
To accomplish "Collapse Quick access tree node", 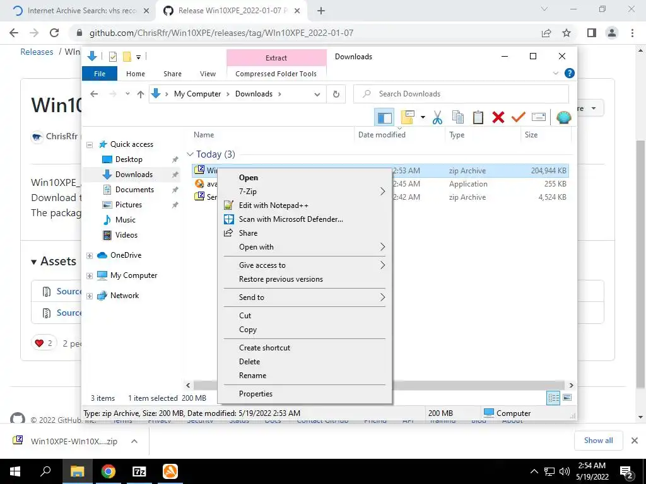I will [90, 144].
